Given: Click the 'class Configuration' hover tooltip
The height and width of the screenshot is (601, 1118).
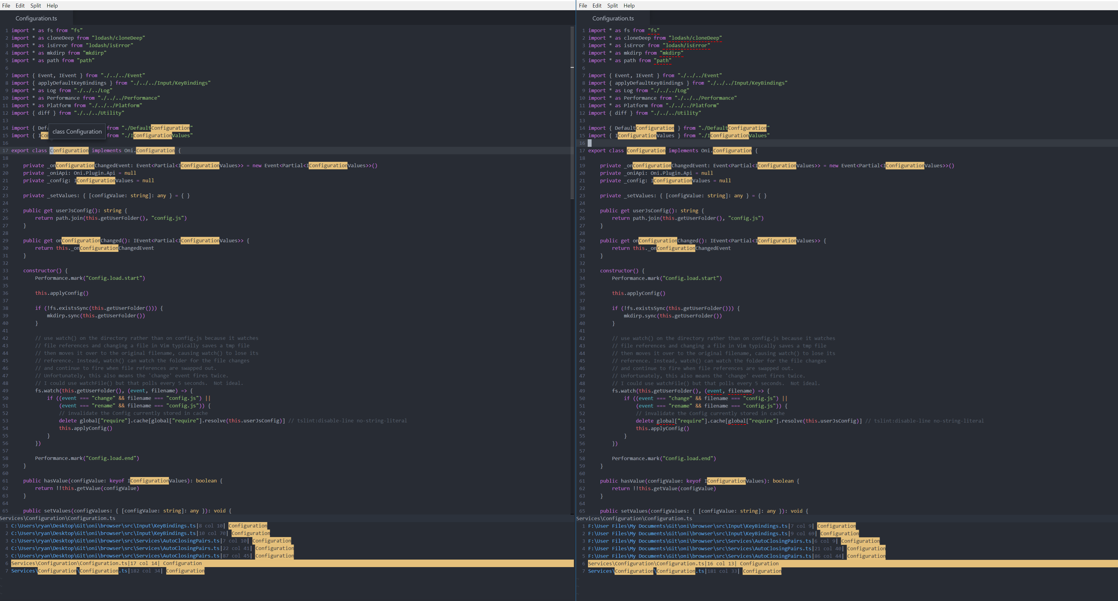Looking at the screenshot, I should [77, 132].
